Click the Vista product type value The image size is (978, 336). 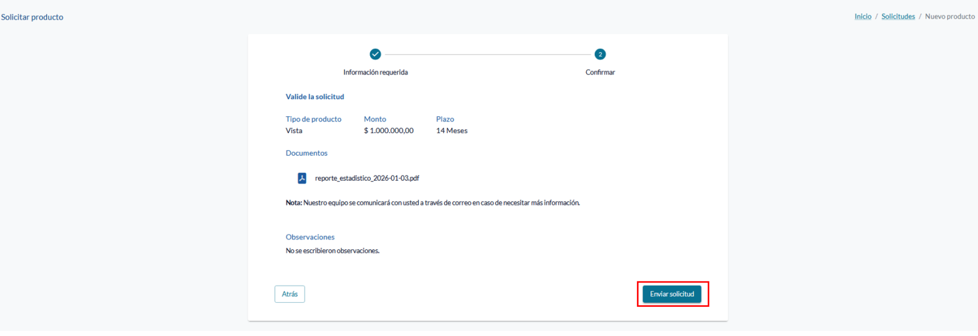pyautogui.click(x=294, y=131)
